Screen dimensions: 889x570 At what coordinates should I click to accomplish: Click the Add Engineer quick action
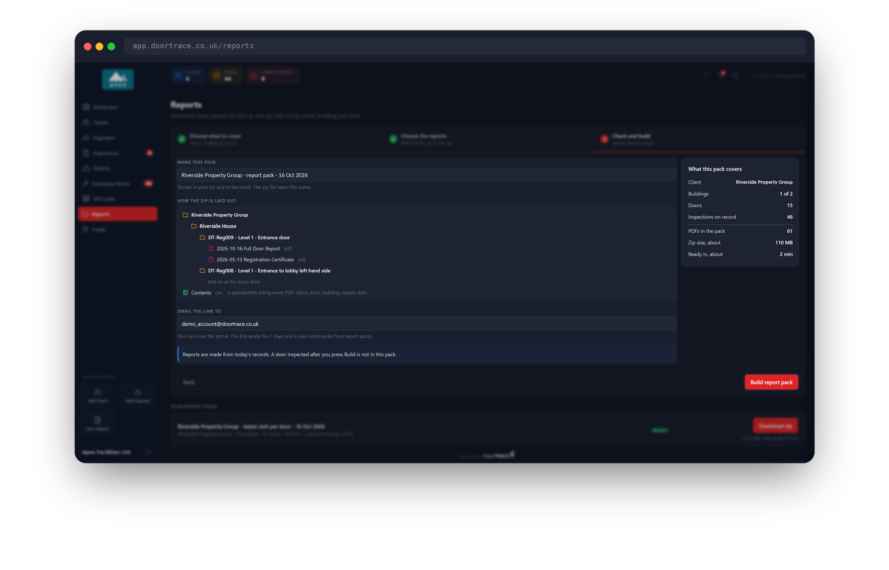(x=138, y=396)
